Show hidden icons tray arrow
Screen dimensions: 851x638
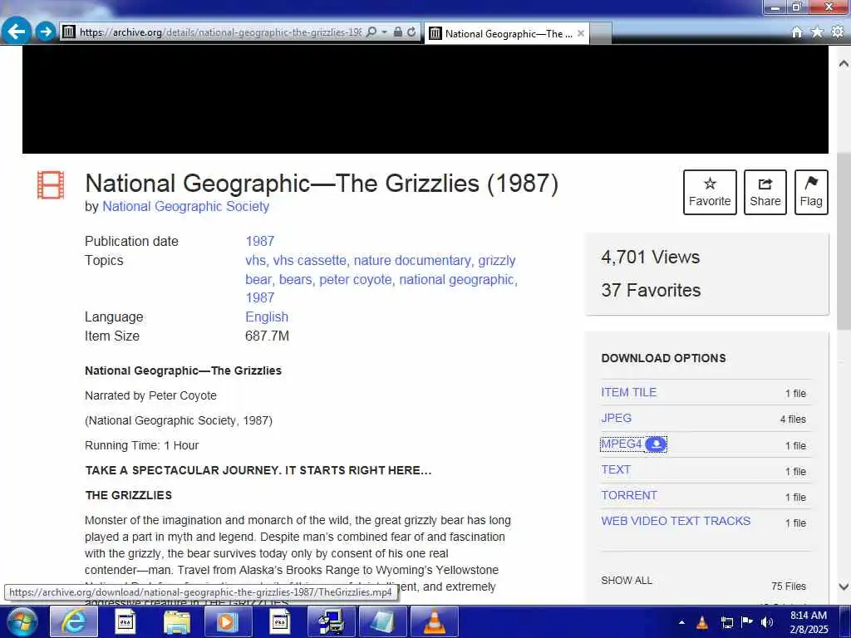point(681,622)
